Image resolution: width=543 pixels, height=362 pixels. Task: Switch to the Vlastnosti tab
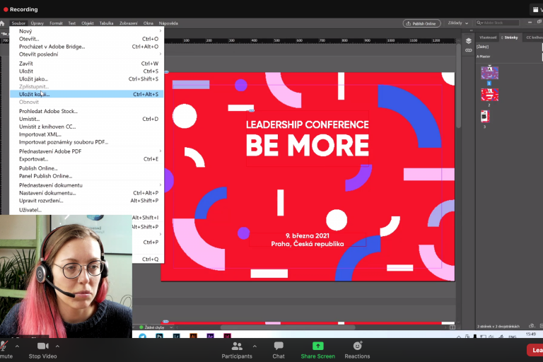488,37
